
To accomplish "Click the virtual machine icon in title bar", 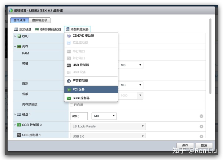I will (x=11, y=11).
